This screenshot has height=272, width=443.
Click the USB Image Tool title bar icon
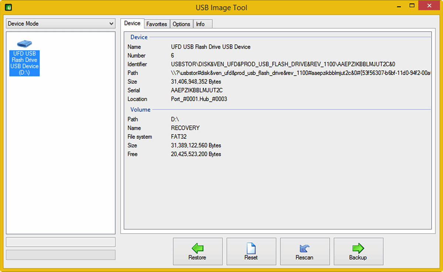(x=8, y=7)
